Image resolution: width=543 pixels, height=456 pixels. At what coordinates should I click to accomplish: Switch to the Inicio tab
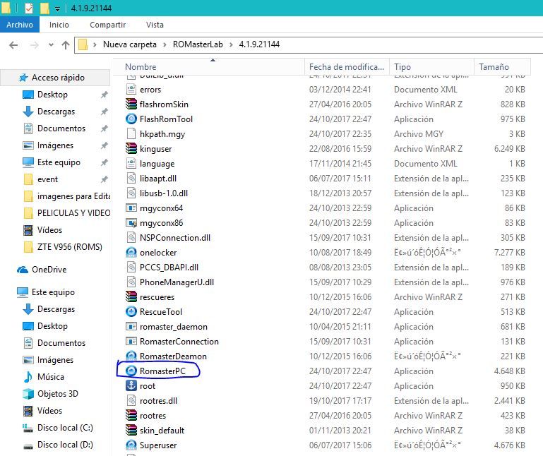click(59, 25)
